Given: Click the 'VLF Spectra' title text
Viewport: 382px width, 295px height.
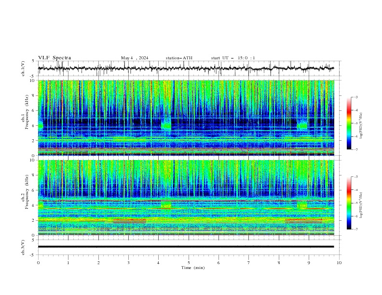Looking at the screenshot, I should click(55, 58).
